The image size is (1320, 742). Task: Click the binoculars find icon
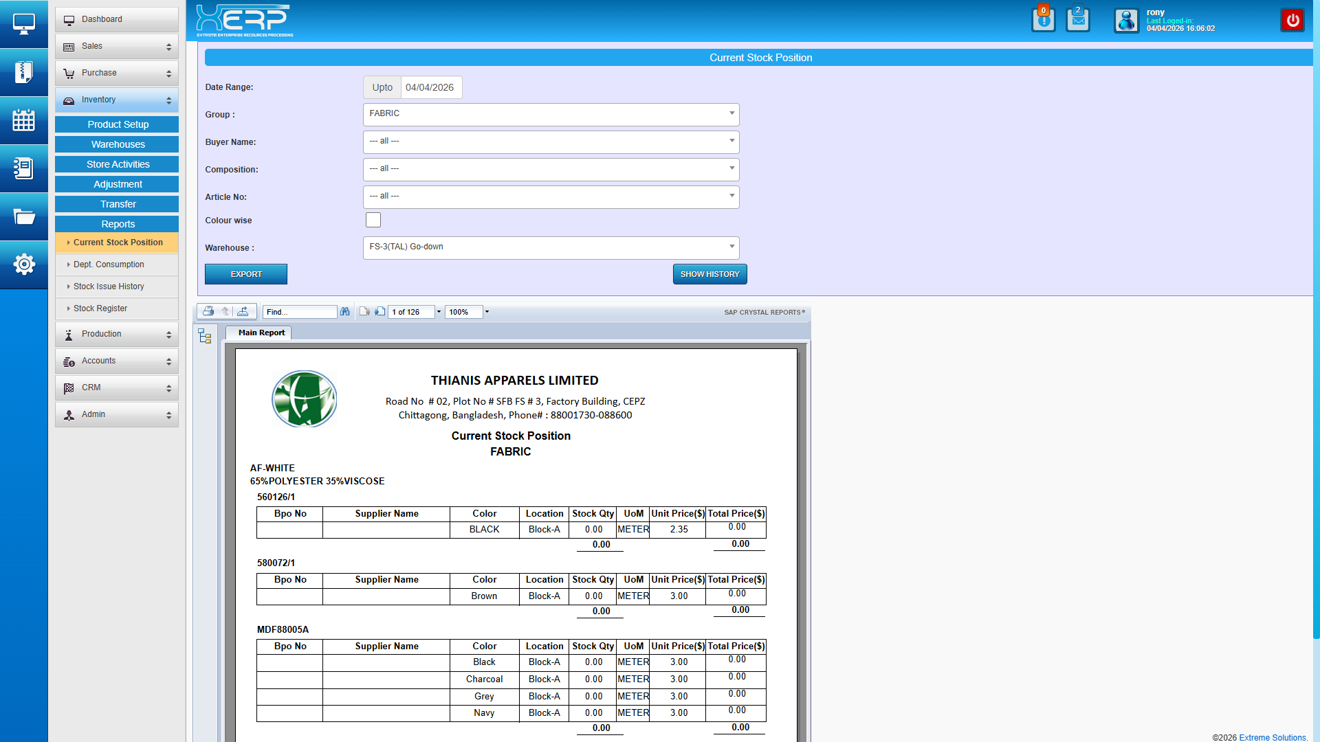[x=345, y=311]
